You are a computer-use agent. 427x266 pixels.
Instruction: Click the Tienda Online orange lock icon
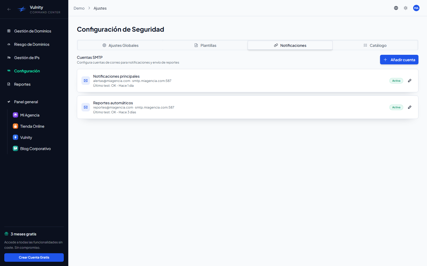(x=15, y=126)
